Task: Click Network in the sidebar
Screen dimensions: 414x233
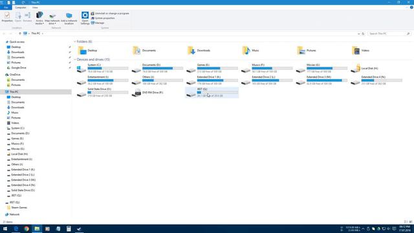Action: [14, 214]
